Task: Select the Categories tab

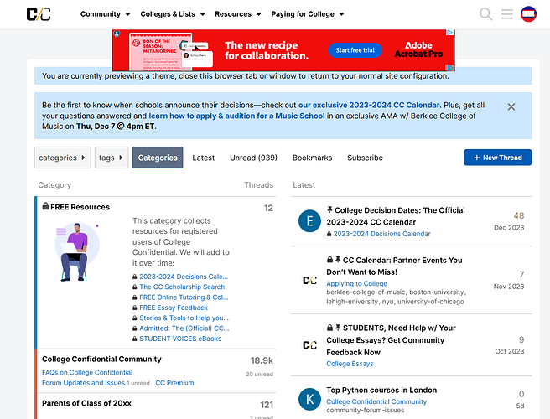Action: pyautogui.click(x=158, y=158)
